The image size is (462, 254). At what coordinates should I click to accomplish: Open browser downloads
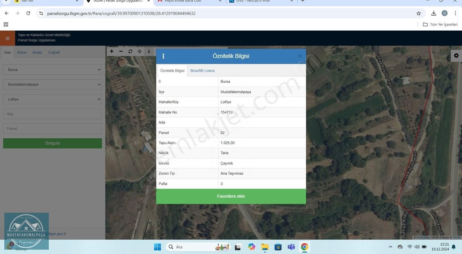(x=434, y=13)
